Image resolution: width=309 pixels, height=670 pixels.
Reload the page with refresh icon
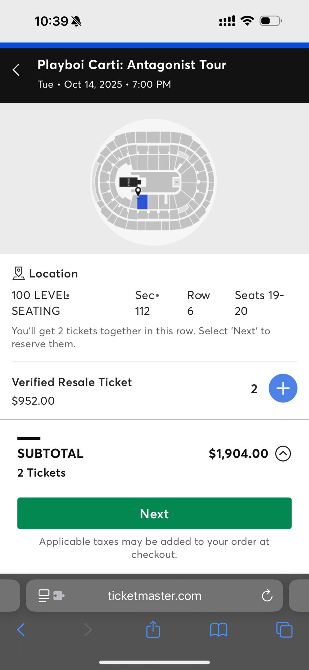pyautogui.click(x=267, y=595)
